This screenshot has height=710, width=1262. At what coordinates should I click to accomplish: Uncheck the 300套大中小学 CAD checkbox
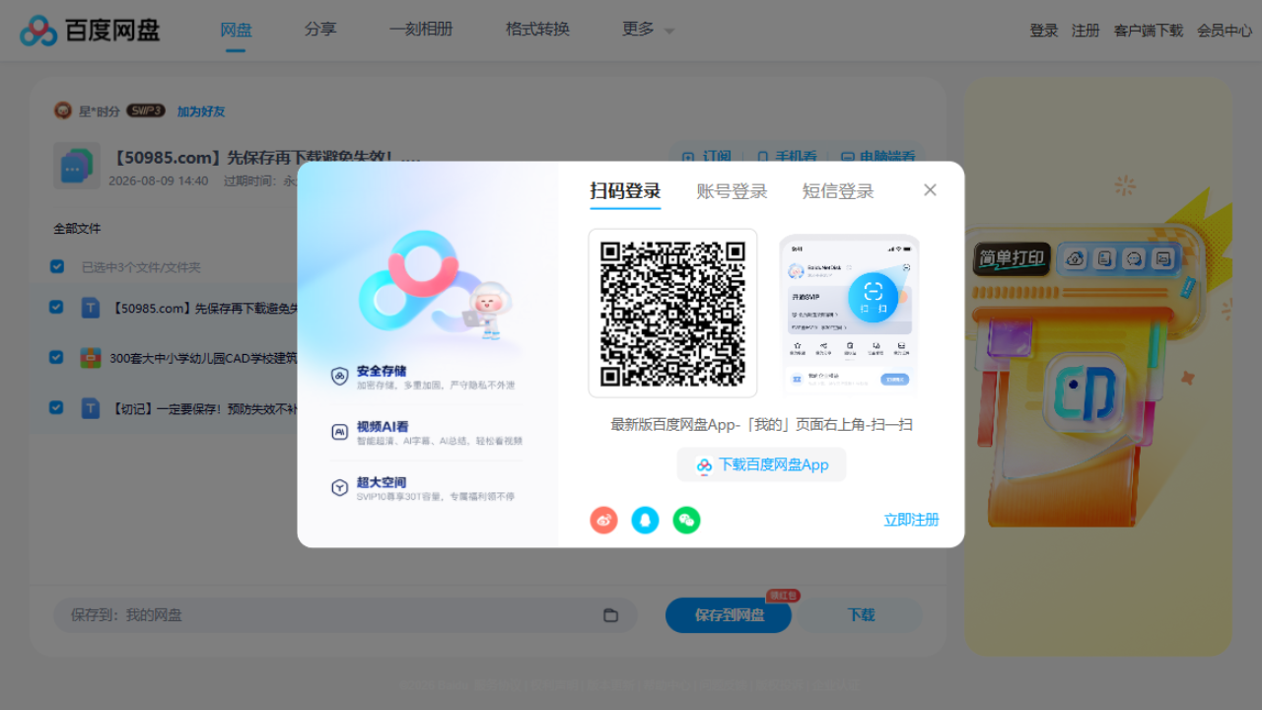(x=57, y=357)
